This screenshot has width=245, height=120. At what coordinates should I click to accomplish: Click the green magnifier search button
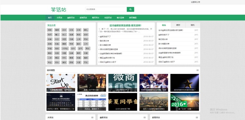(x=130, y=9)
